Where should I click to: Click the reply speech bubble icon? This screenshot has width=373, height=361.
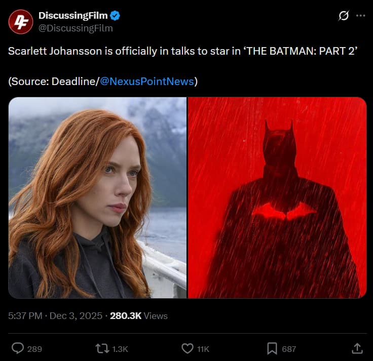[x=18, y=348]
